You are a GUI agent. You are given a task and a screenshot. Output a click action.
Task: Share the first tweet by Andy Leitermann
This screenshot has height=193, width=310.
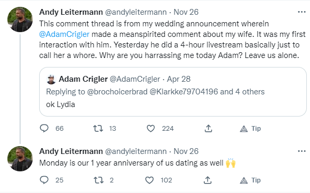(x=208, y=129)
